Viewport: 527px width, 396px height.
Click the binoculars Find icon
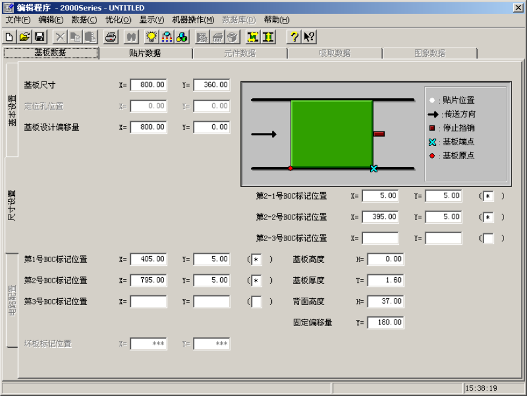pyautogui.click(x=131, y=37)
